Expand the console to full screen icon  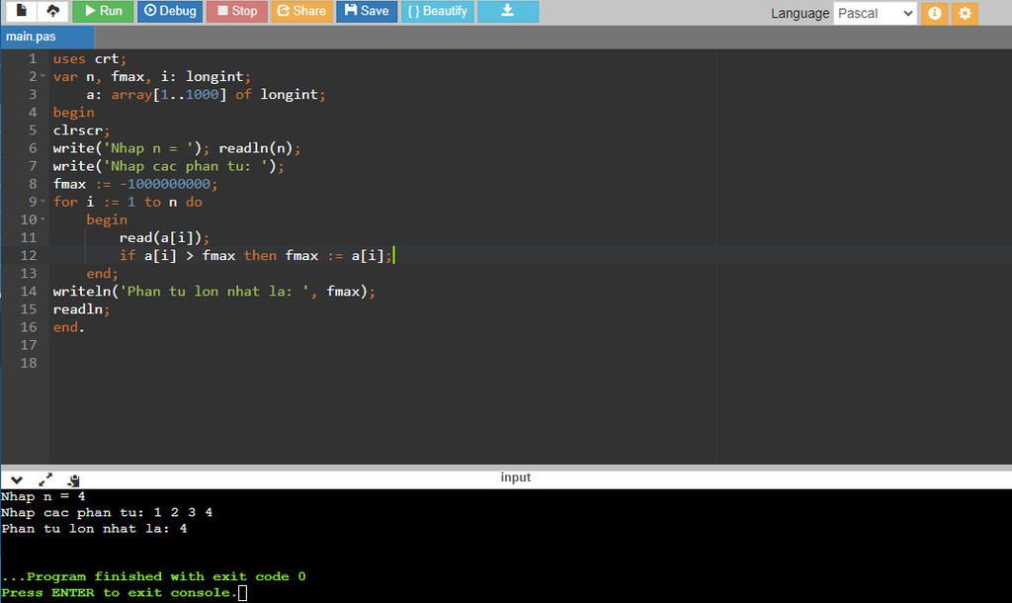(x=45, y=479)
